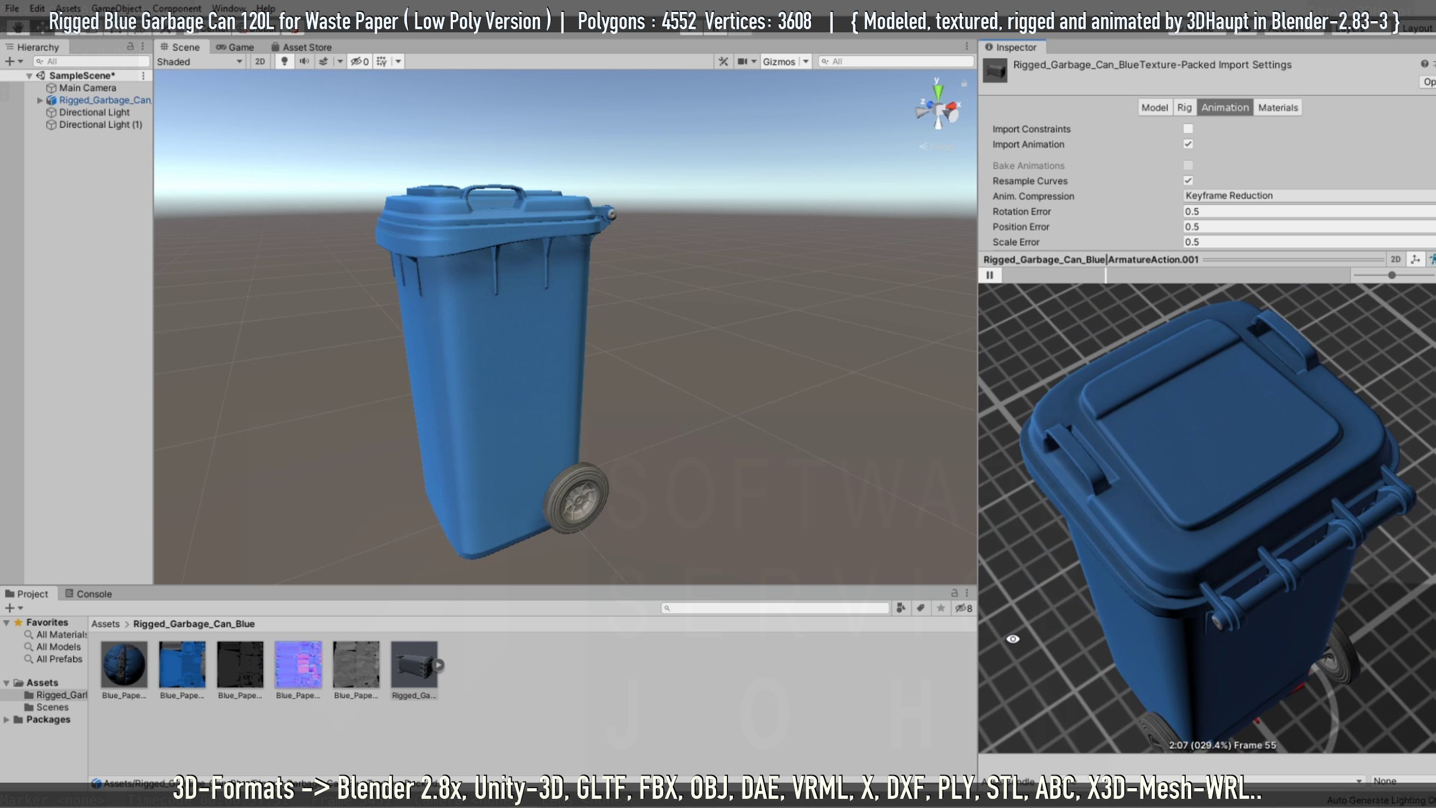
Task: Open Project panel three-dot menu
Action: [967, 593]
